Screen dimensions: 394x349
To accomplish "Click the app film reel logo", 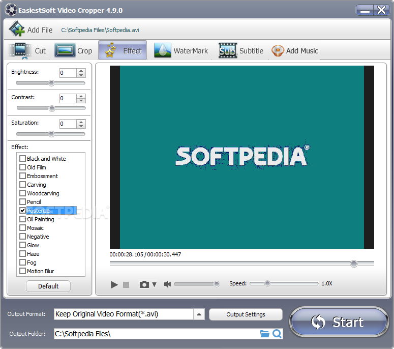I will [x=11, y=10].
